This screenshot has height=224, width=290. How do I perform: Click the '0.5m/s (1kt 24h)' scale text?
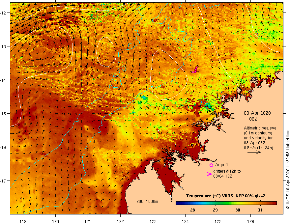(258, 148)
